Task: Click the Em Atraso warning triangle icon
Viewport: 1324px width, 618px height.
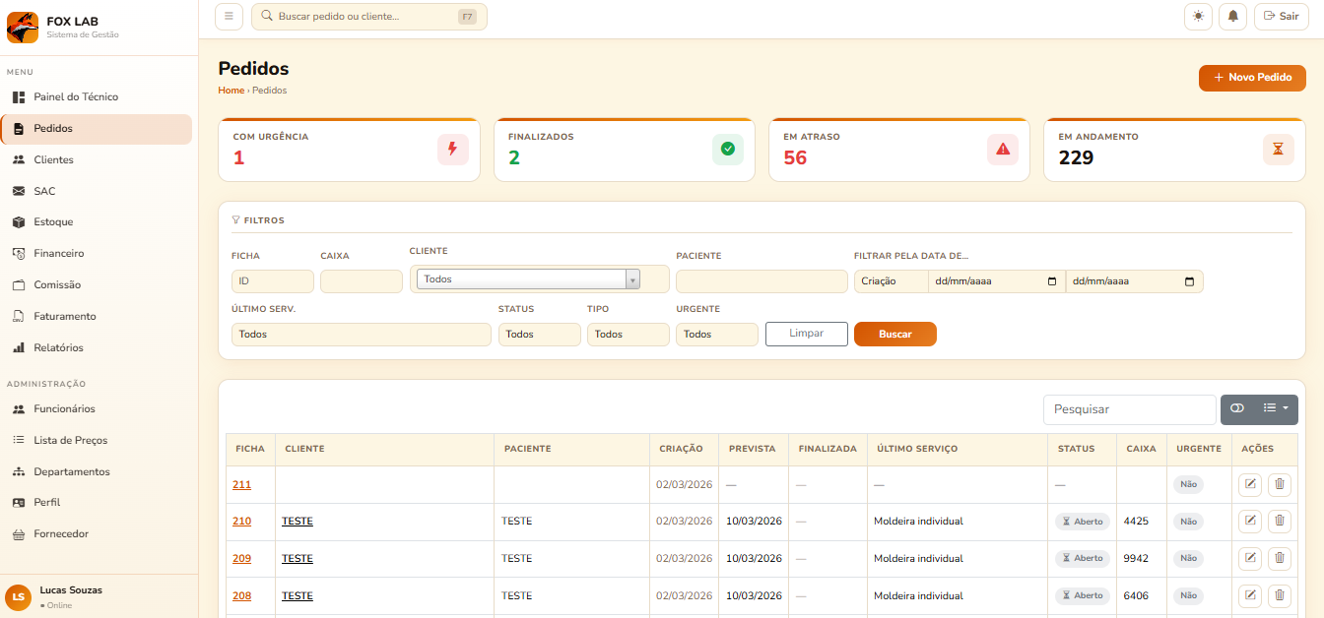Action: pyautogui.click(x=1003, y=150)
